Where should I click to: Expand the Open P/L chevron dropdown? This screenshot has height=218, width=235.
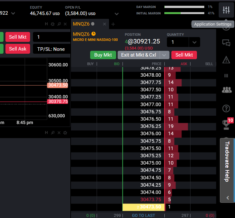(117, 14)
